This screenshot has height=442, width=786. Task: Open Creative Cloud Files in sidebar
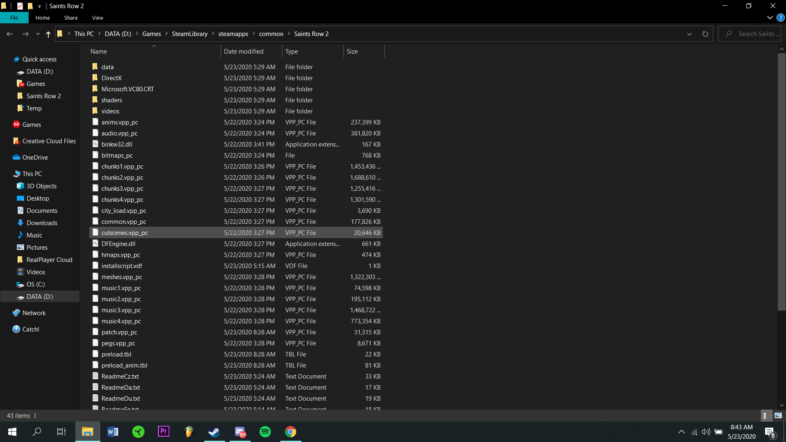(49, 141)
